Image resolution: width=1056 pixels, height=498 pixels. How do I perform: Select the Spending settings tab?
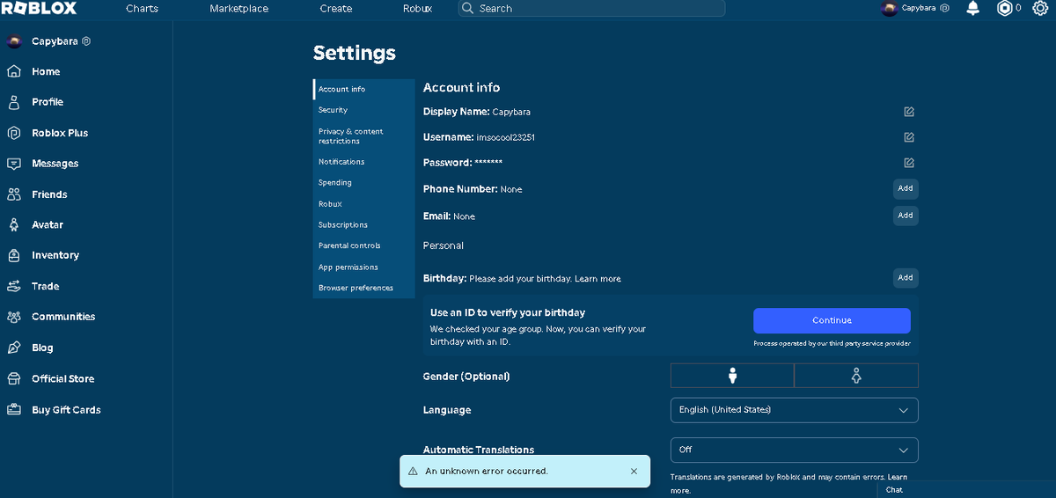coord(364,183)
